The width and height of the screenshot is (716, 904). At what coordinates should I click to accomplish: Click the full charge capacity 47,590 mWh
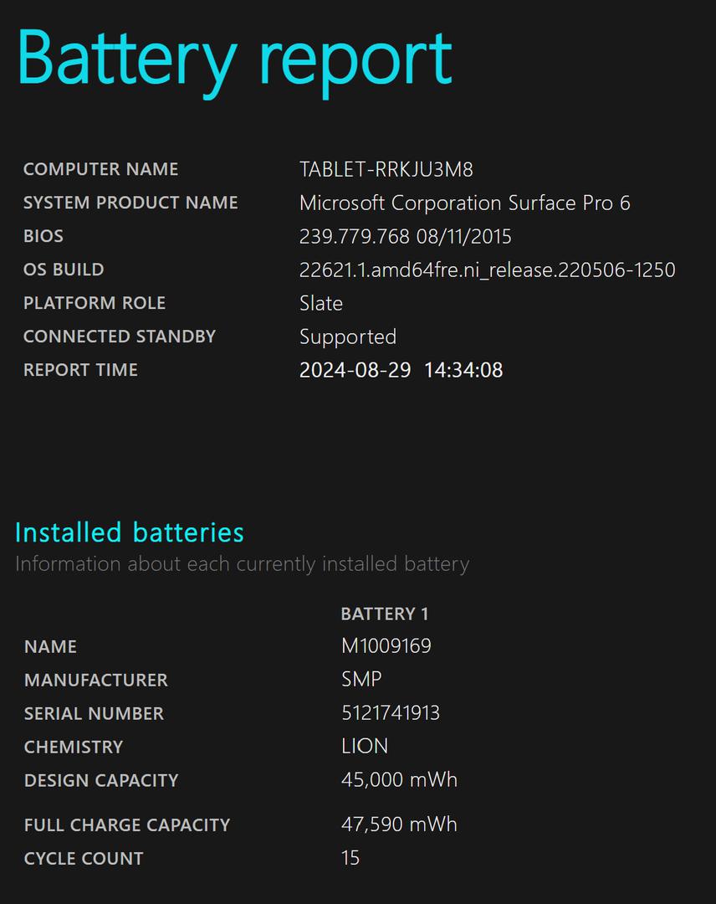(x=399, y=824)
